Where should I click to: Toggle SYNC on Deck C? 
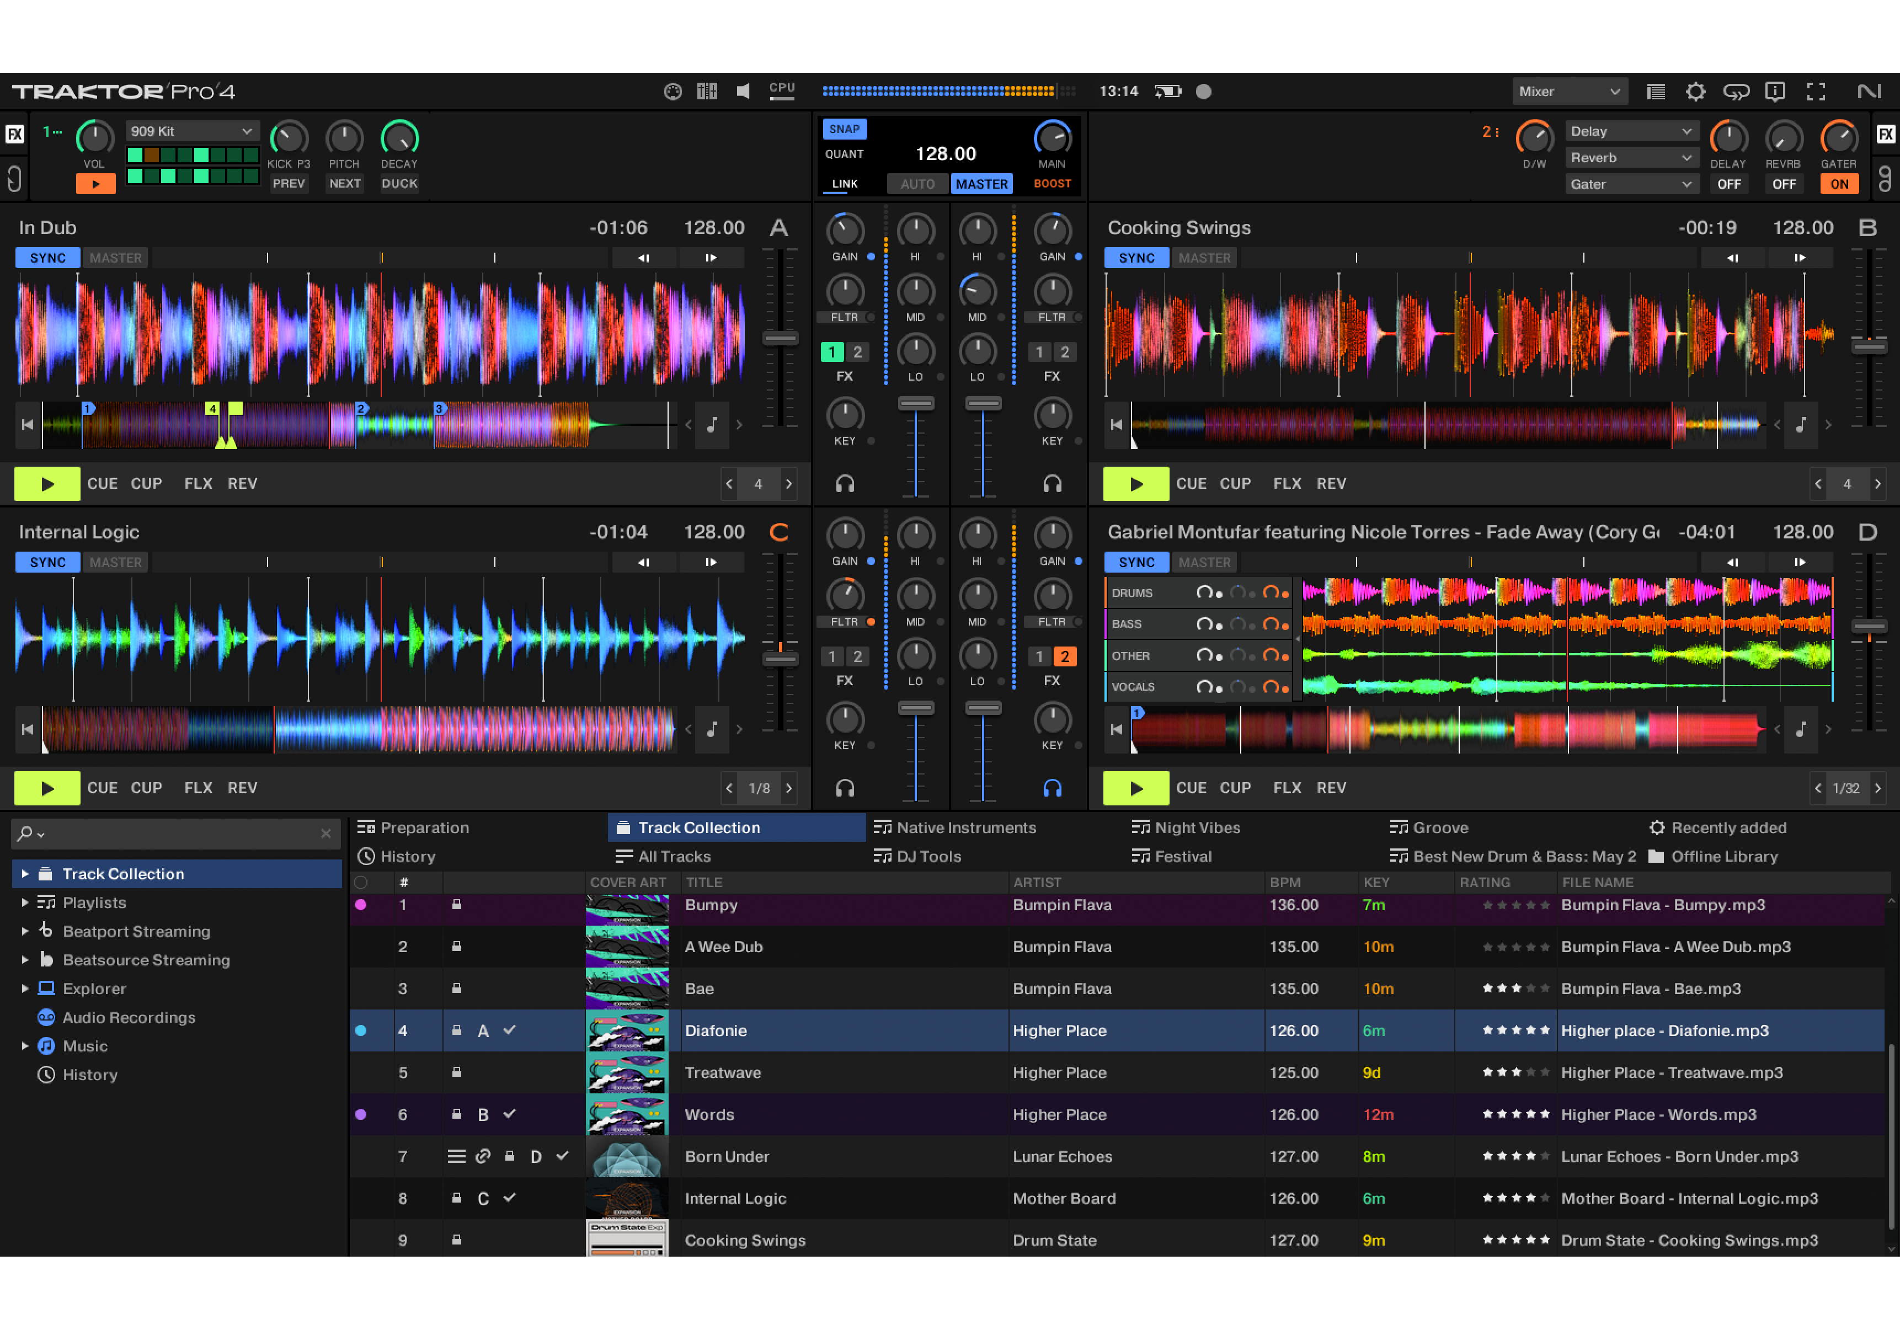48,563
